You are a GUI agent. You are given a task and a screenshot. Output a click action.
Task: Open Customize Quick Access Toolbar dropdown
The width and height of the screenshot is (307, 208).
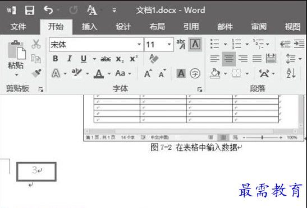click(114, 10)
